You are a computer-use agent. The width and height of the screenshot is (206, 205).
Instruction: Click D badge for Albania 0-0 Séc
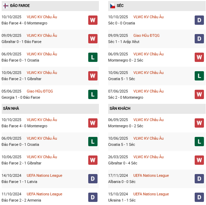point(199,179)
